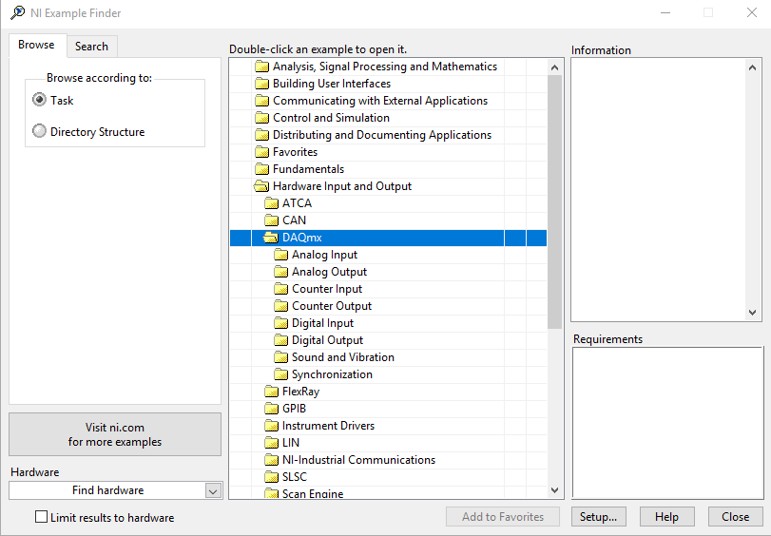Select the NI-Industrial Communications row text

[x=359, y=460]
